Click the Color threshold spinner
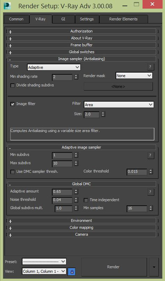 (151, 172)
